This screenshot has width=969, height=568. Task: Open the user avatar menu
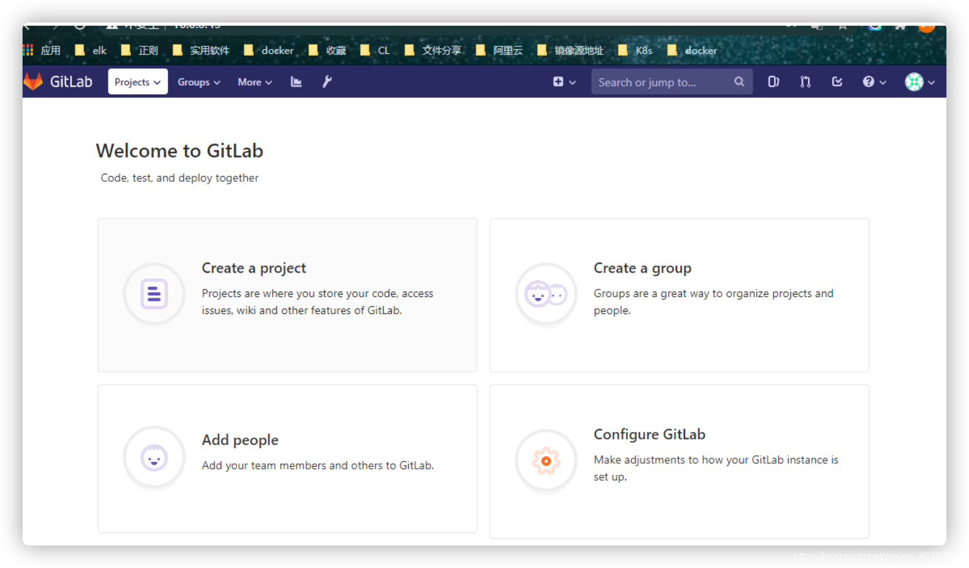coord(919,82)
